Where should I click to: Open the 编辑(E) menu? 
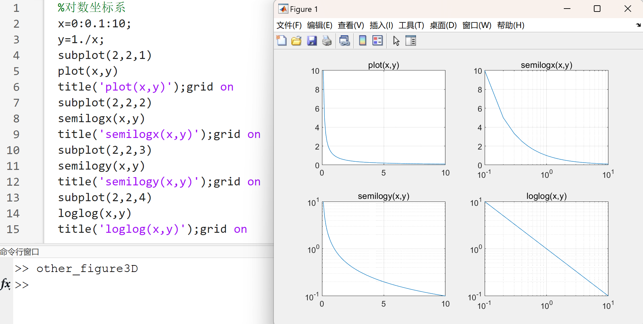click(320, 25)
